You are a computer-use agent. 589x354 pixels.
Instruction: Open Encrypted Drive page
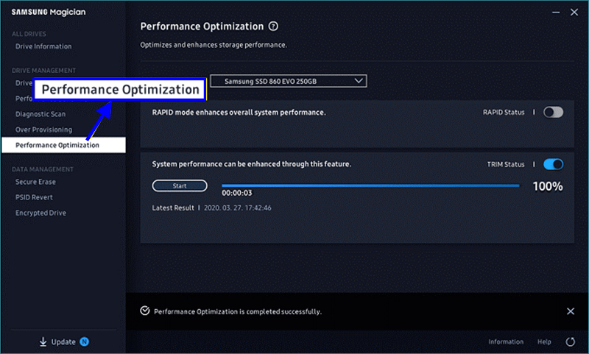[x=41, y=213]
